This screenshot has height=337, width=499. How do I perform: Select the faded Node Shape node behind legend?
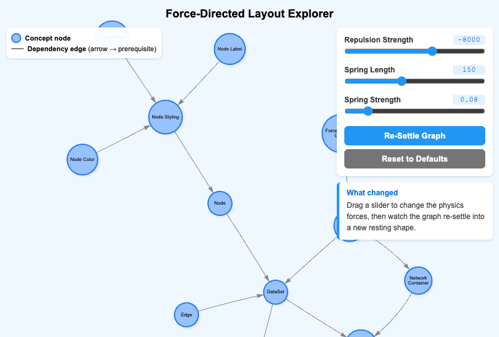pos(112,37)
